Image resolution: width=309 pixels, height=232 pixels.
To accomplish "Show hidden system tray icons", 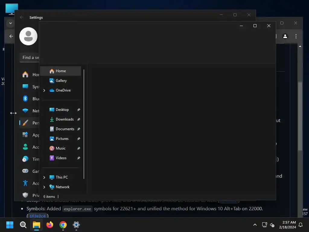I will click(255, 225).
